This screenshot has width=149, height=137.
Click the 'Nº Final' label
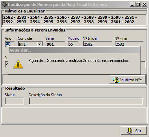click(x=121, y=38)
